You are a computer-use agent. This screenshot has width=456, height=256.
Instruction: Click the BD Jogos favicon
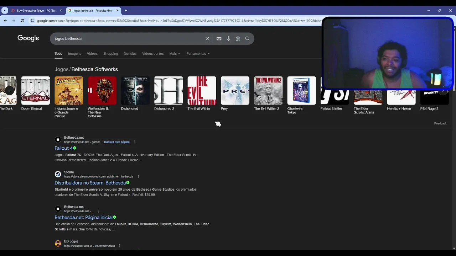58,244
